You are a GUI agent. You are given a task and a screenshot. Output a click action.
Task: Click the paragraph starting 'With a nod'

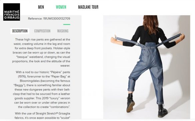[x=42, y=90]
